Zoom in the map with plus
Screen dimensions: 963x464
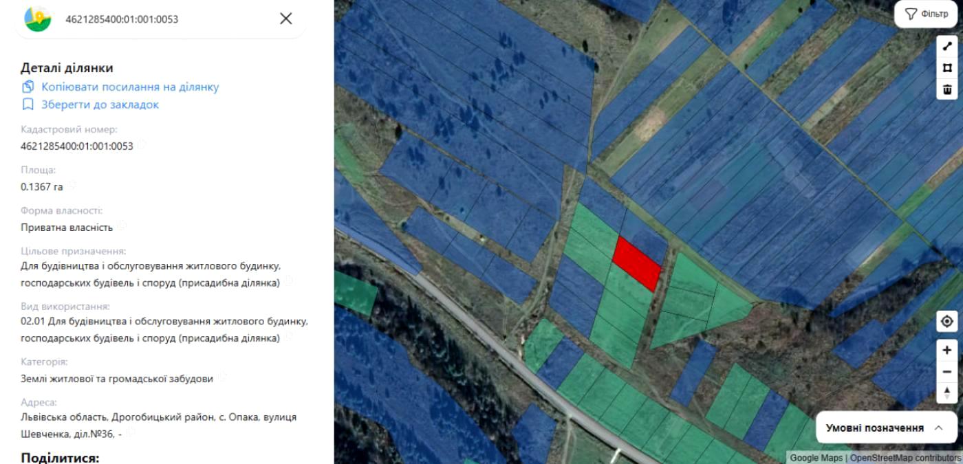pyautogui.click(x=947, y=350)
